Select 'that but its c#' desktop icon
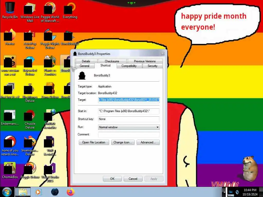Image resolution: width=263 pixels, height=197 pixels. pos(10,91)
